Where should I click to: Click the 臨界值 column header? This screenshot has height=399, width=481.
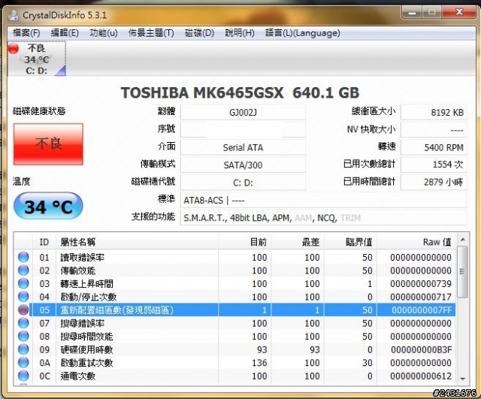pos(350,242)
